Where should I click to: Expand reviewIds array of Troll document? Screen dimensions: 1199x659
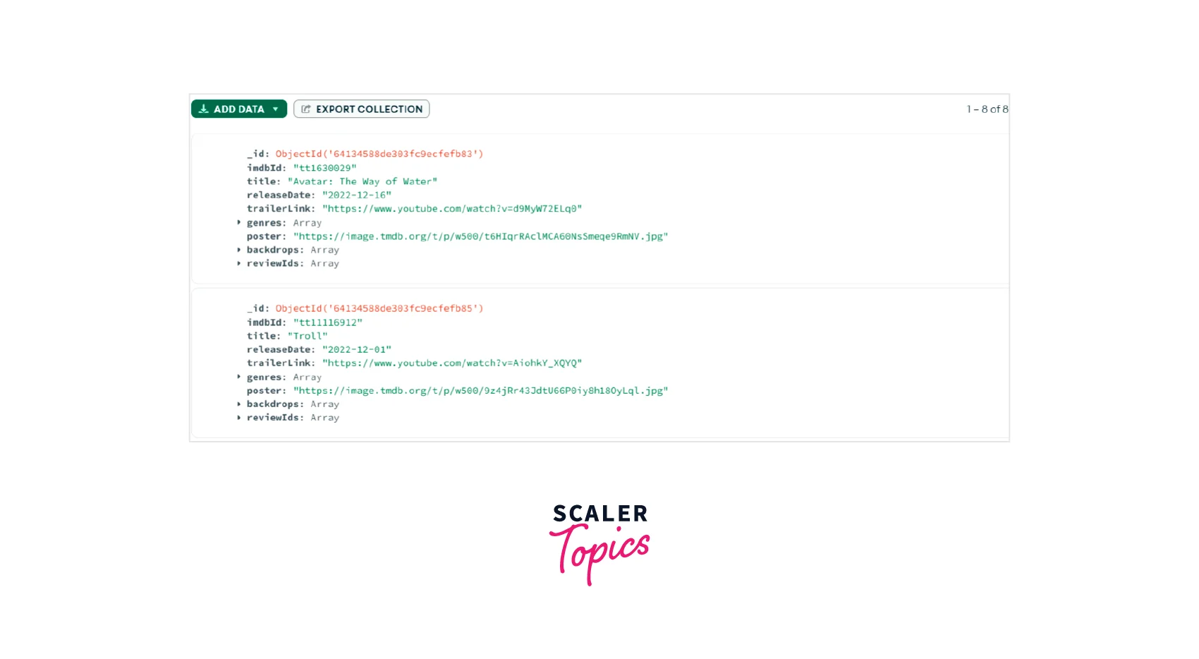[239, 418]
